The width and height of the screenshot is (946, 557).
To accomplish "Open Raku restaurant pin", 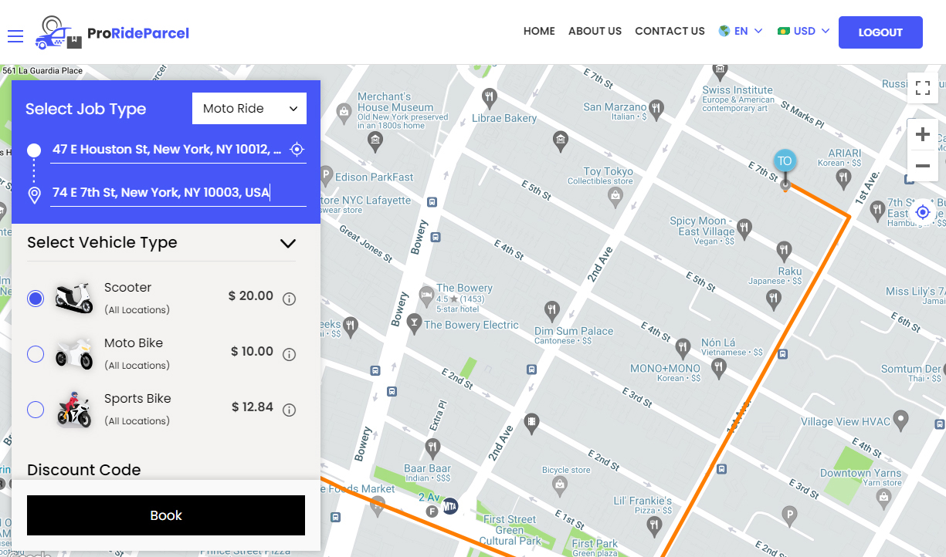I will (784, 250).
